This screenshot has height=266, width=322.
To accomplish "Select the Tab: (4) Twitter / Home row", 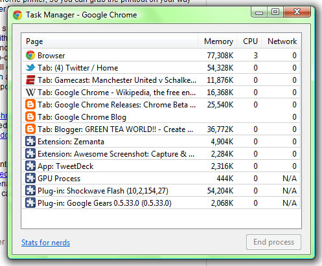I will click(x=161, y=68).
